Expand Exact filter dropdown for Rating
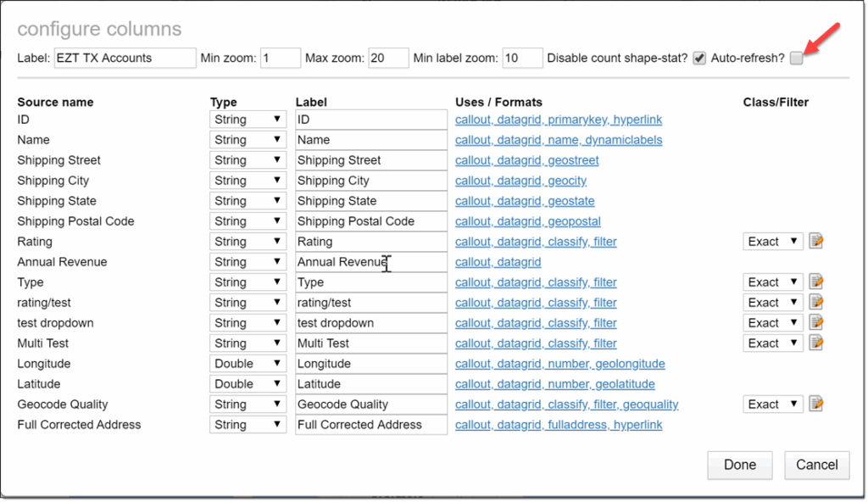Screen dimensions: 868x502 tap(772, 242)
